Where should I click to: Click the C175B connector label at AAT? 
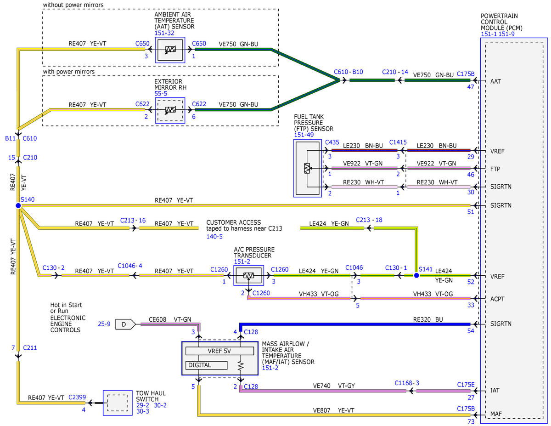[466, 73]
